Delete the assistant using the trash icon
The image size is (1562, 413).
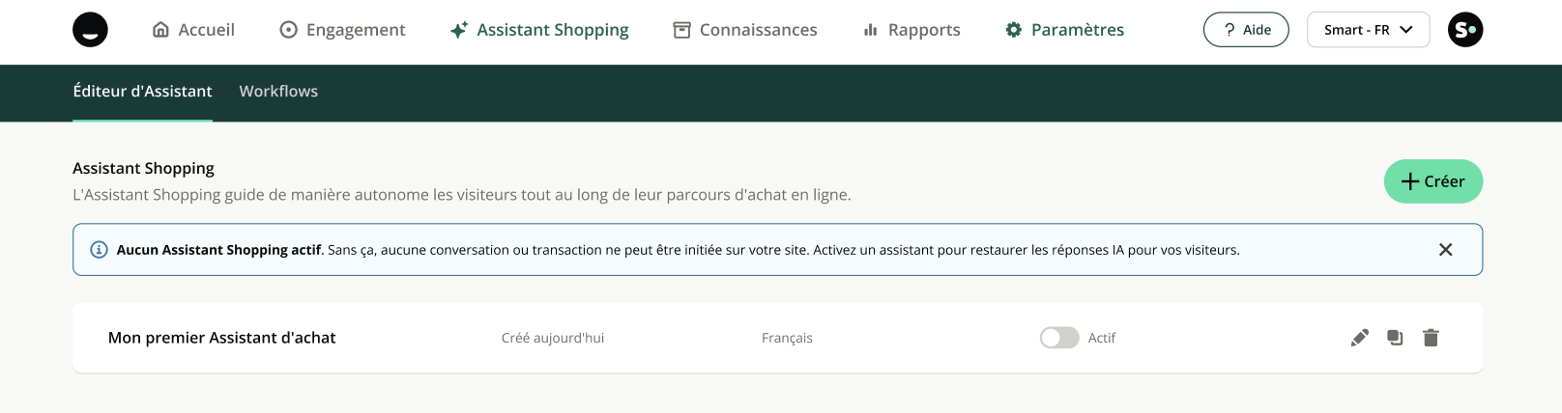[1431, 338]
